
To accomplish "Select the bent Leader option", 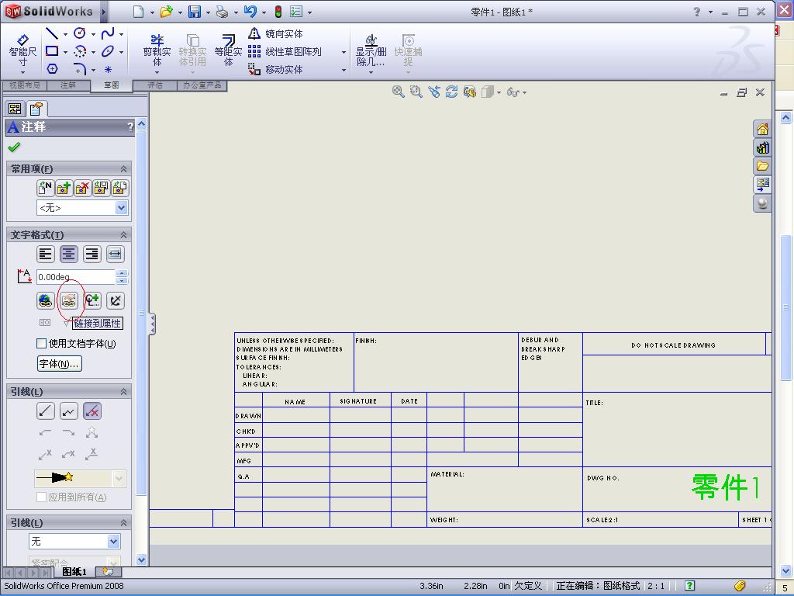I will pos(69,411).
